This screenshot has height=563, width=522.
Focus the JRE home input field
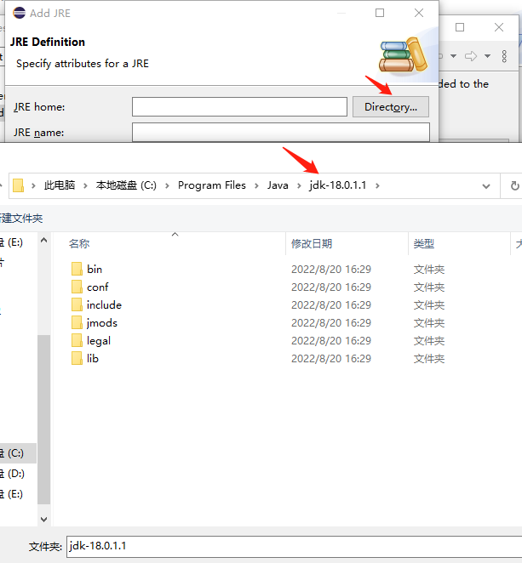(x=239, y=106)
